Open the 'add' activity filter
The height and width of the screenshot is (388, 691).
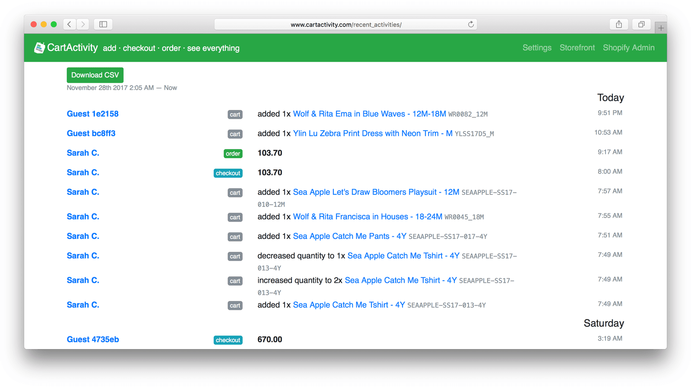109,48
